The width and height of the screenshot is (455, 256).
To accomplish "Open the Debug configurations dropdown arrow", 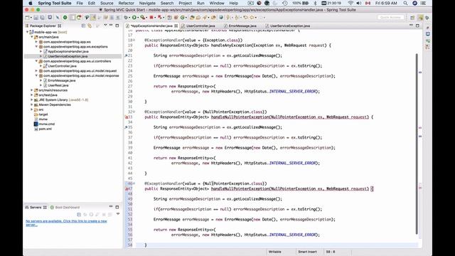I will click(129, 18).
